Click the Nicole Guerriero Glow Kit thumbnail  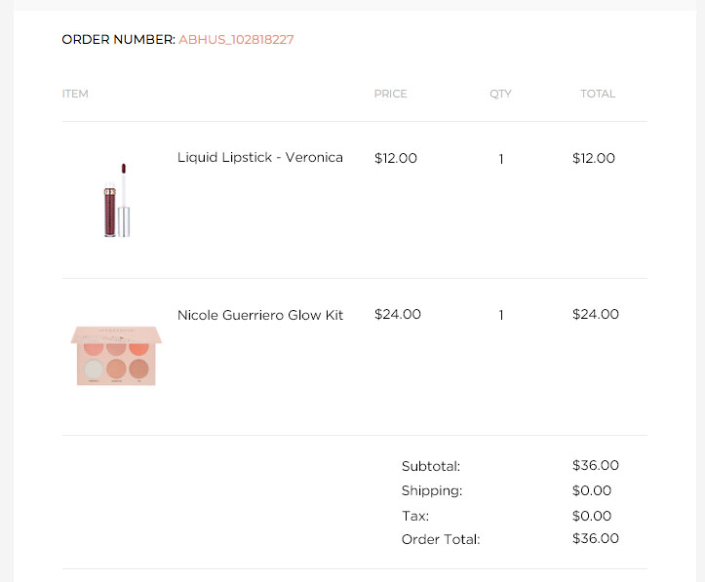[x=116, y=356]
